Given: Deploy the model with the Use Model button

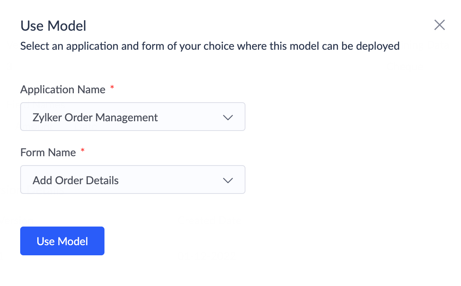Looking at the screenshot, I should pyautogui.click(x=62, y=241).
